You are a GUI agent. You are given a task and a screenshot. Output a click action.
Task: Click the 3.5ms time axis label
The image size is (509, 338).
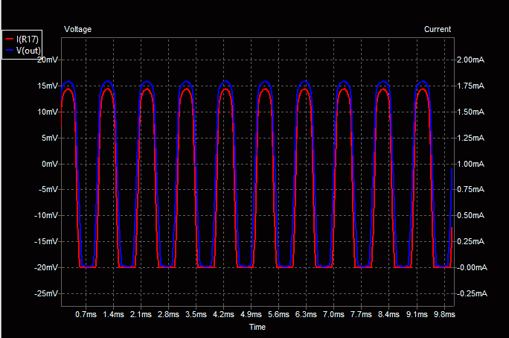click(196, 314)
